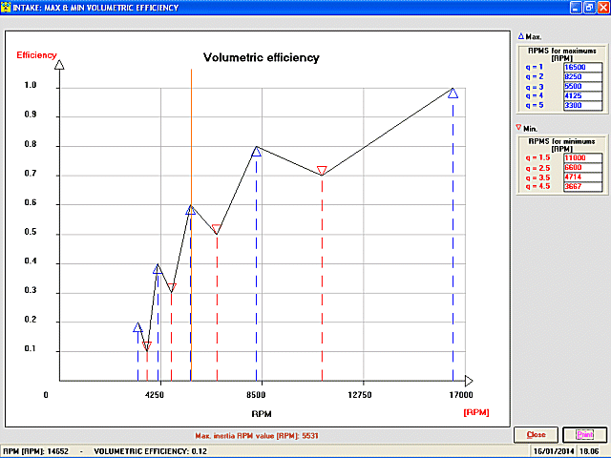Restore down the window using title bar button

point(590,8)
